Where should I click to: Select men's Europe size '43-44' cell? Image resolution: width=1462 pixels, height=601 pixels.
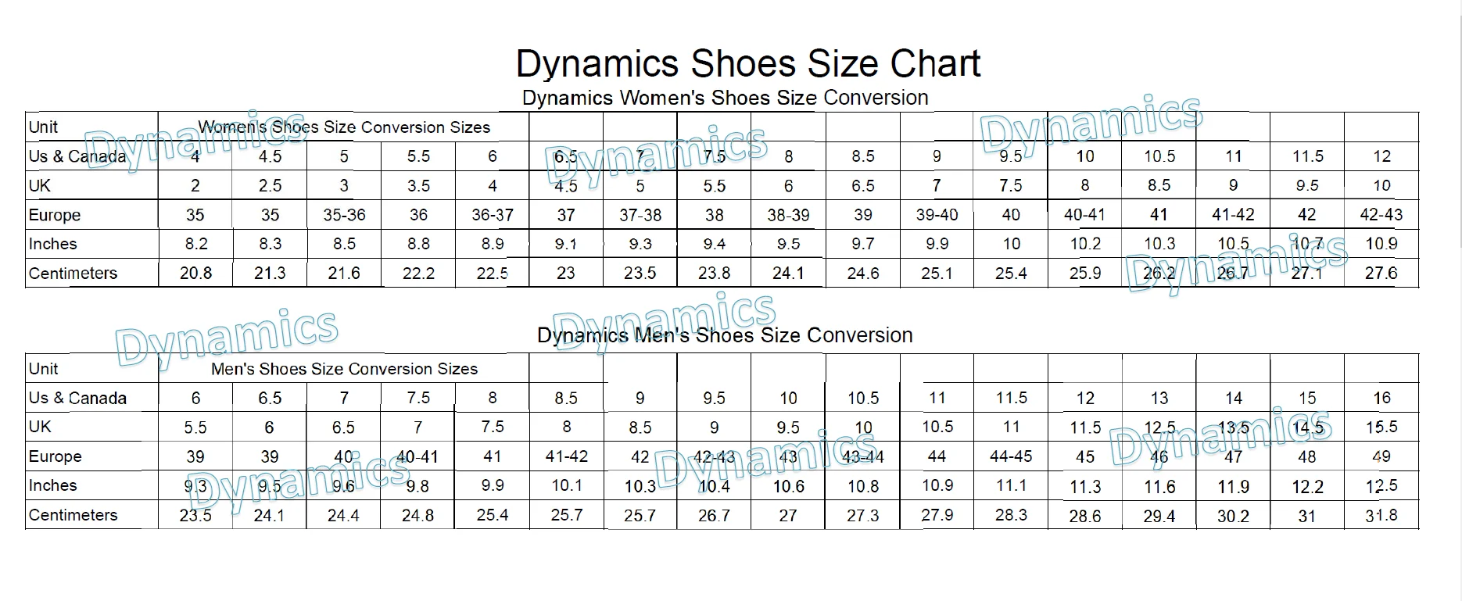863,456
